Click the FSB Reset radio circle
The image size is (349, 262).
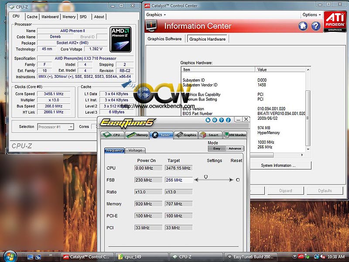tap(238, 180)
